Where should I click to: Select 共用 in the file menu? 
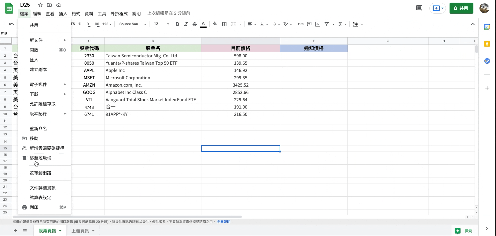44,25
